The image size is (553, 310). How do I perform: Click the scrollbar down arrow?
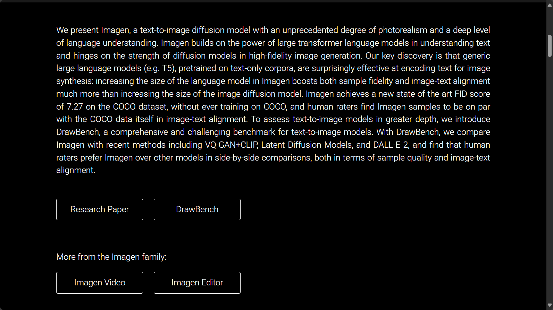click(x=550, y=305)
